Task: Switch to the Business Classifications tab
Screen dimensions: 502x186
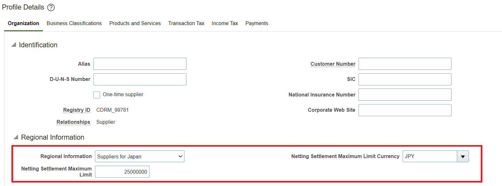Action: [74, 23]
